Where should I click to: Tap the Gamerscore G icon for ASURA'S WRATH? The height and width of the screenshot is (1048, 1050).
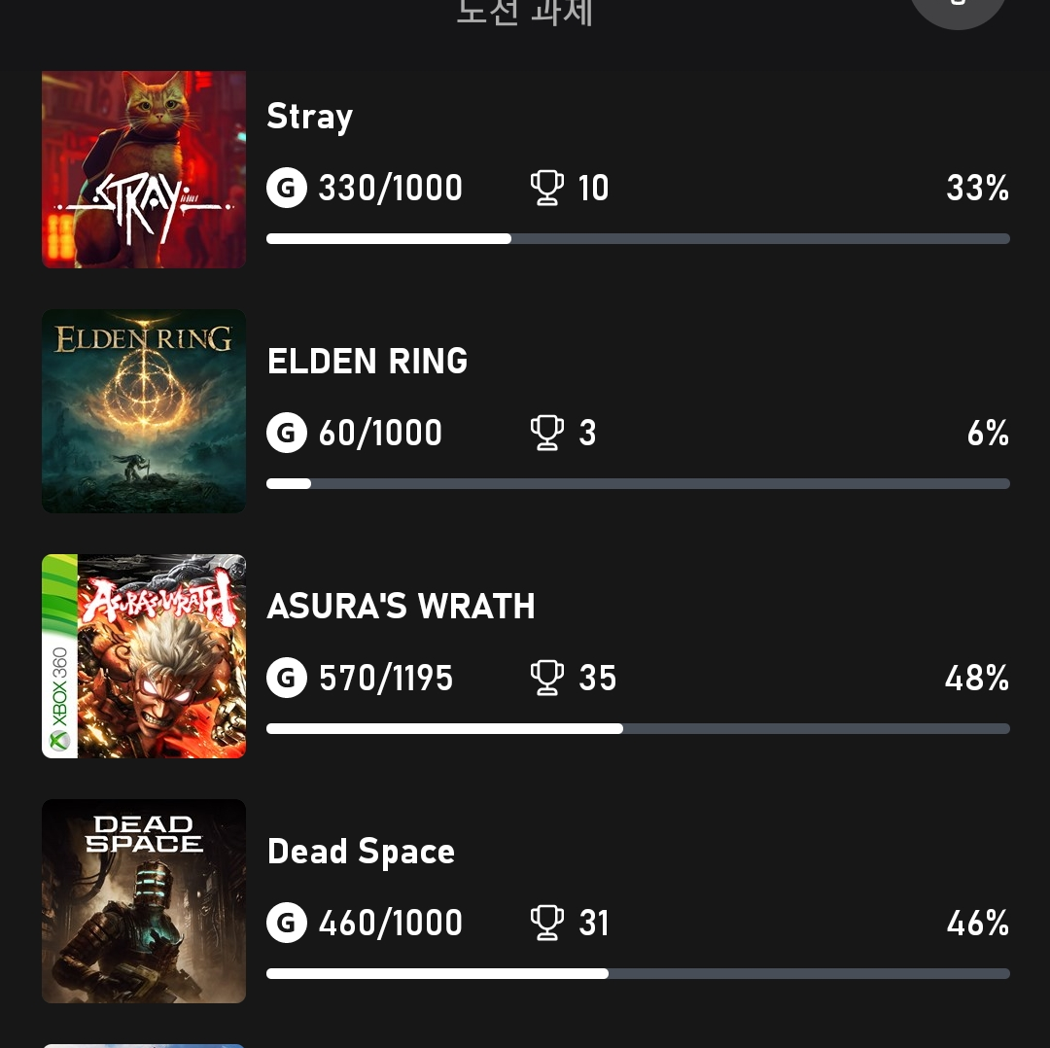tap(287, 678)
